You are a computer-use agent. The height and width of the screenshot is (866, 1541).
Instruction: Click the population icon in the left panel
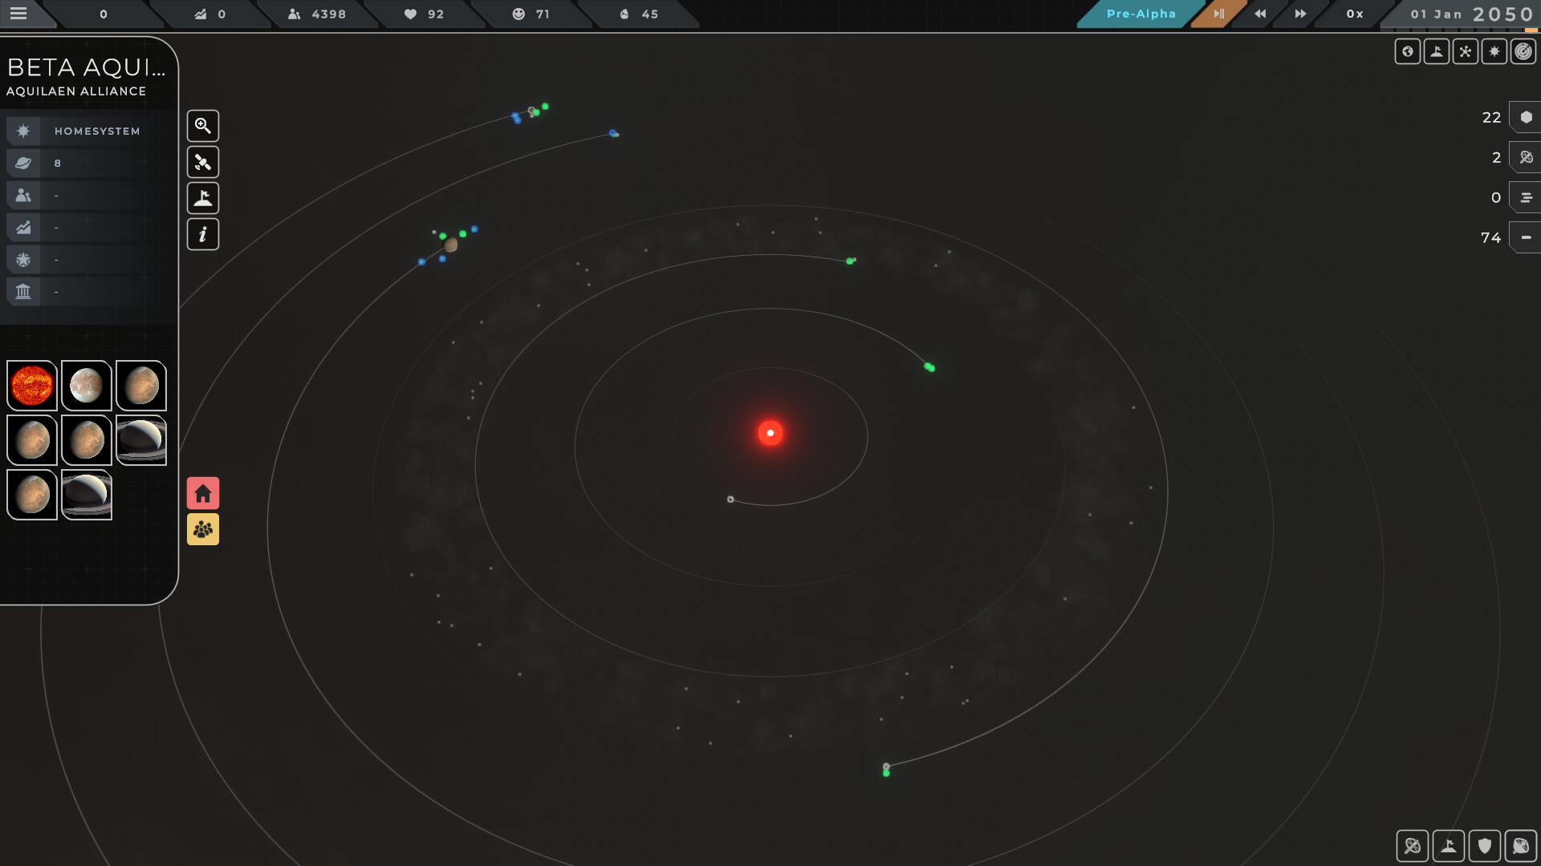(23, 195)
